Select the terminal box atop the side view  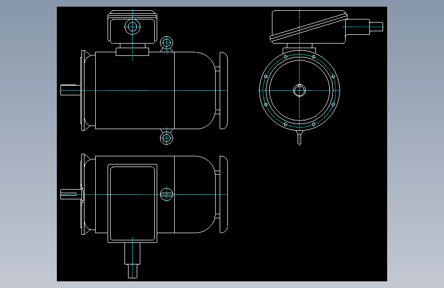(132, 27)
